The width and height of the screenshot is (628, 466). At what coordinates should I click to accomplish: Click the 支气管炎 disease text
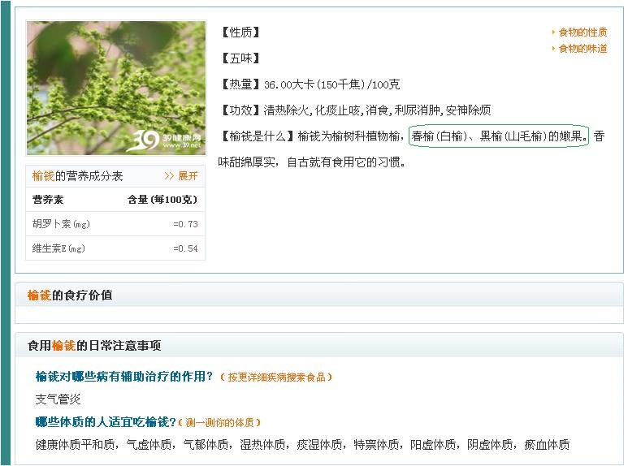58,399
